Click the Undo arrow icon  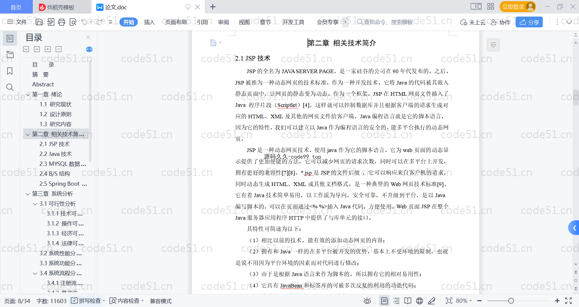pos(84,22)
